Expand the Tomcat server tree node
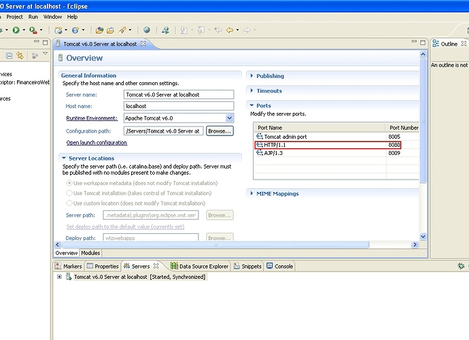The image size is (469, 340). (x=59, y=277)
